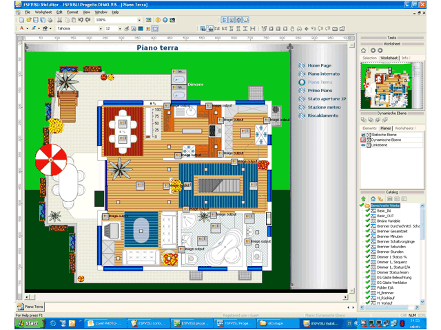Click the Home Page link
The width and height of the screenshot is (441, 330).
pyautogui.click(x=319, y=65)
